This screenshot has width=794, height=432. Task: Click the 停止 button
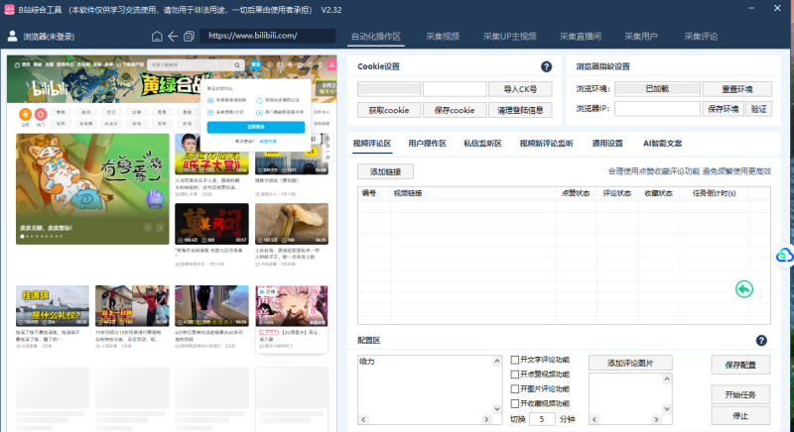740,416
